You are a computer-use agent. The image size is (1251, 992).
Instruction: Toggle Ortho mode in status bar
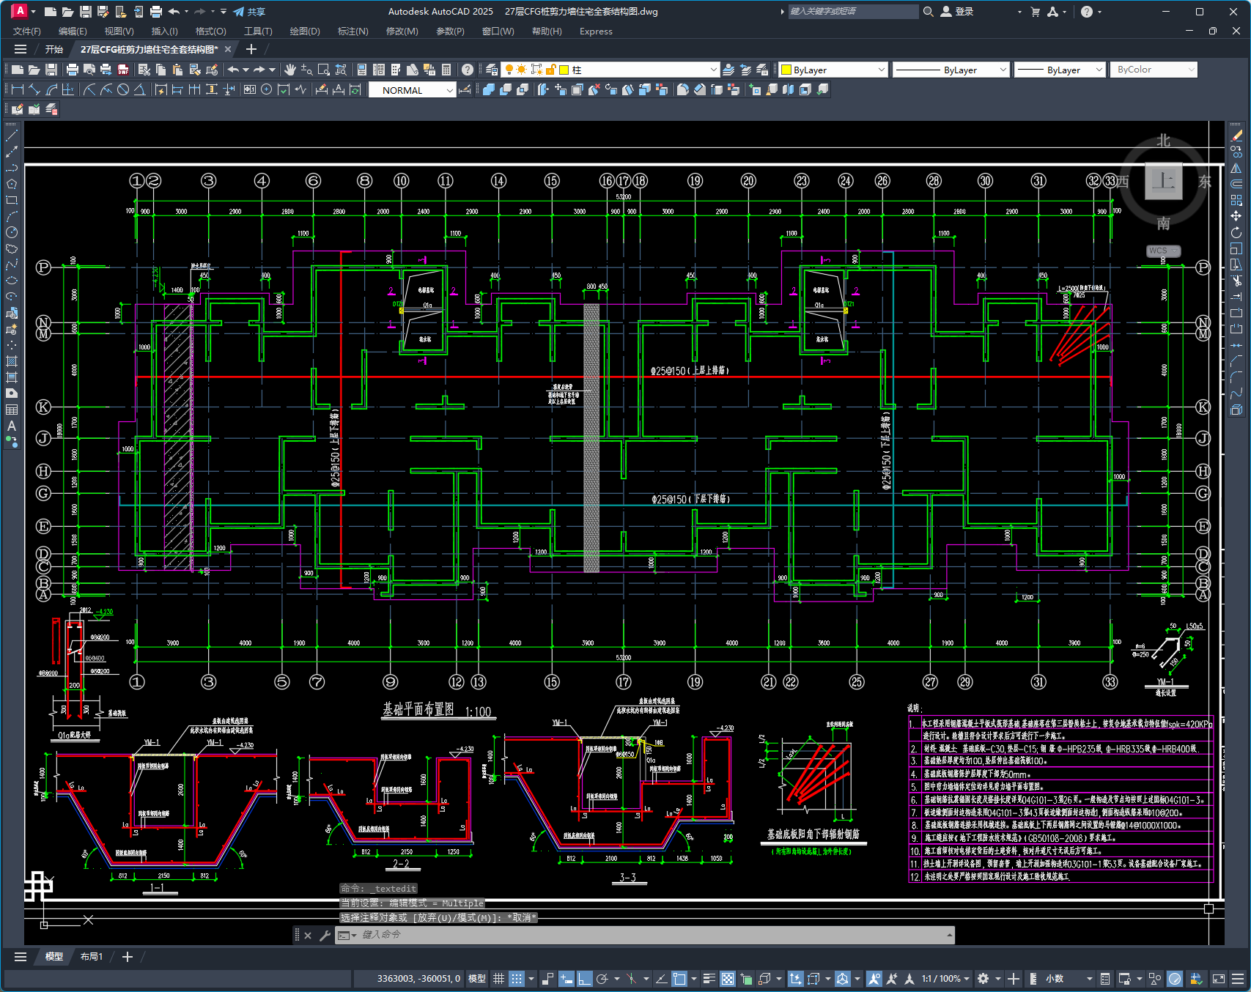click(584, 979)
